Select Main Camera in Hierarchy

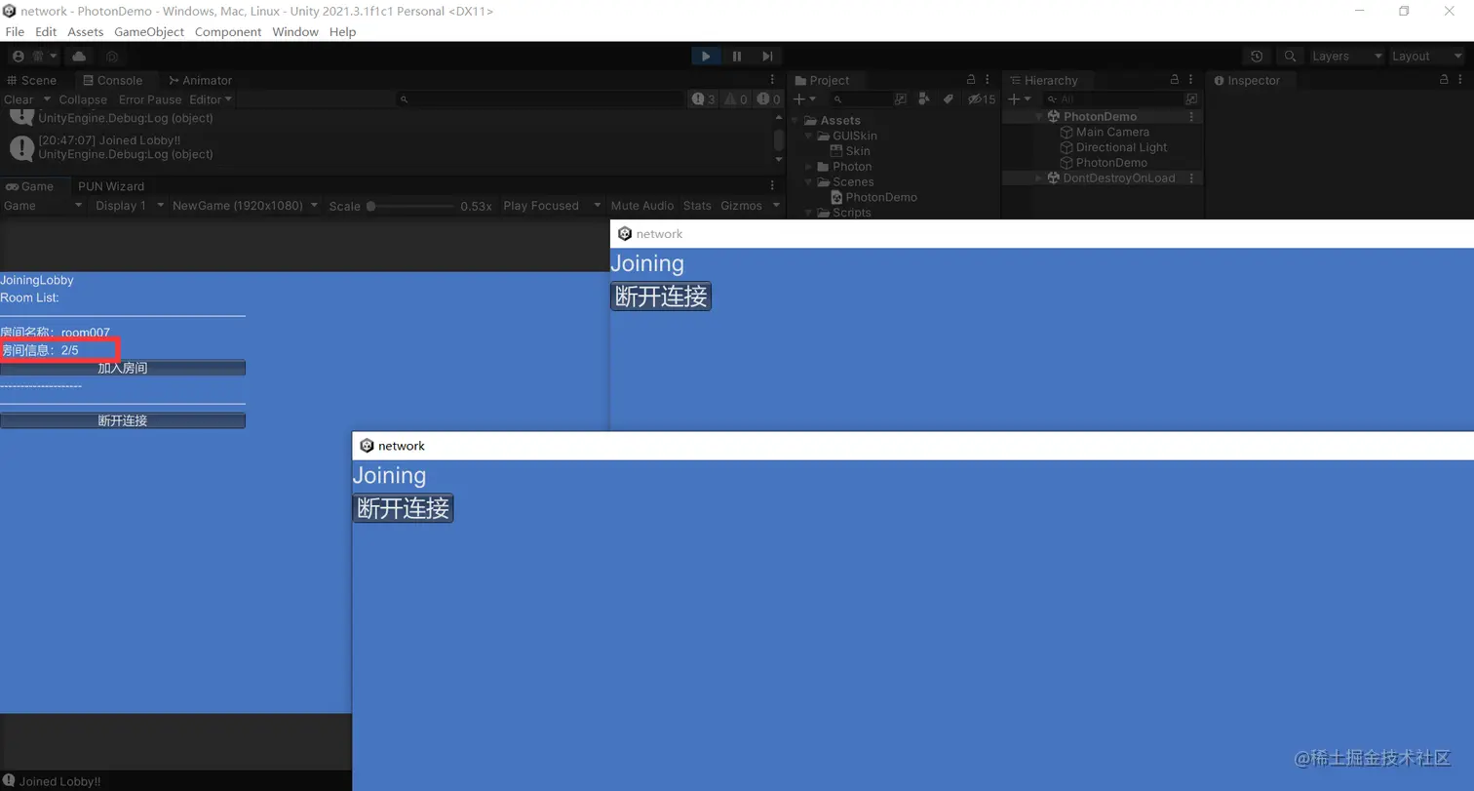pyautogui.click(x=1112, y=132)
